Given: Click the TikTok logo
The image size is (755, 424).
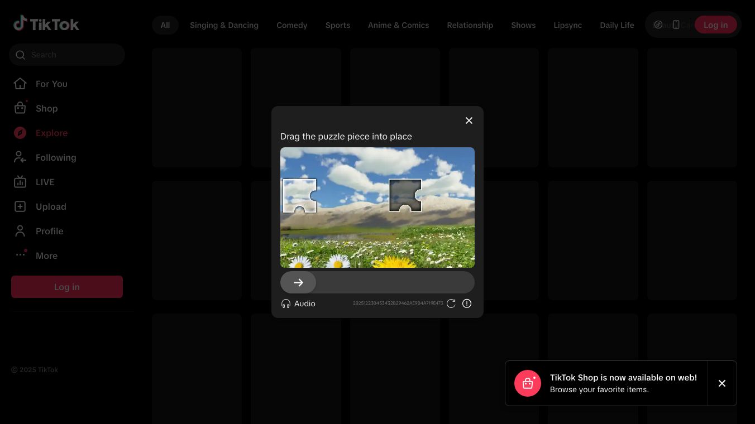Looking at the screenshot, I should tap(46, 24).
